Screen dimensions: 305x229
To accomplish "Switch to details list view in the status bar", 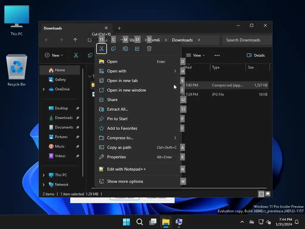I will click(261, 194).
